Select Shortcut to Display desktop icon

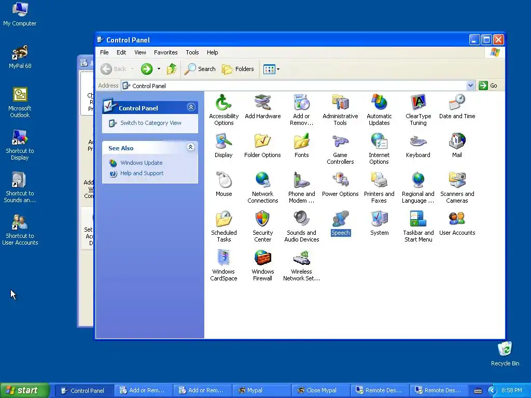click(x=20, y=145)
